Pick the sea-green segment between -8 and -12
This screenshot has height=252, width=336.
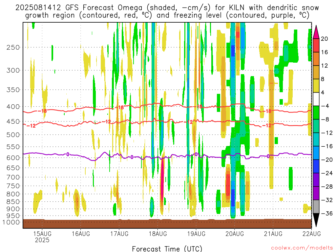click(316, 126)
